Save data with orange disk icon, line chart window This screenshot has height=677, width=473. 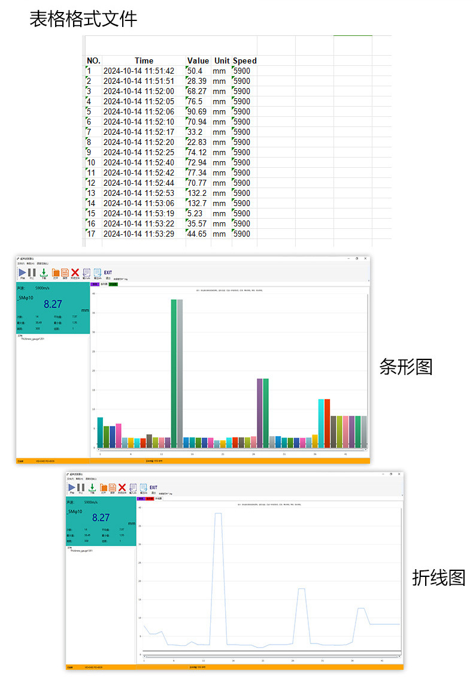click(112, 488)
